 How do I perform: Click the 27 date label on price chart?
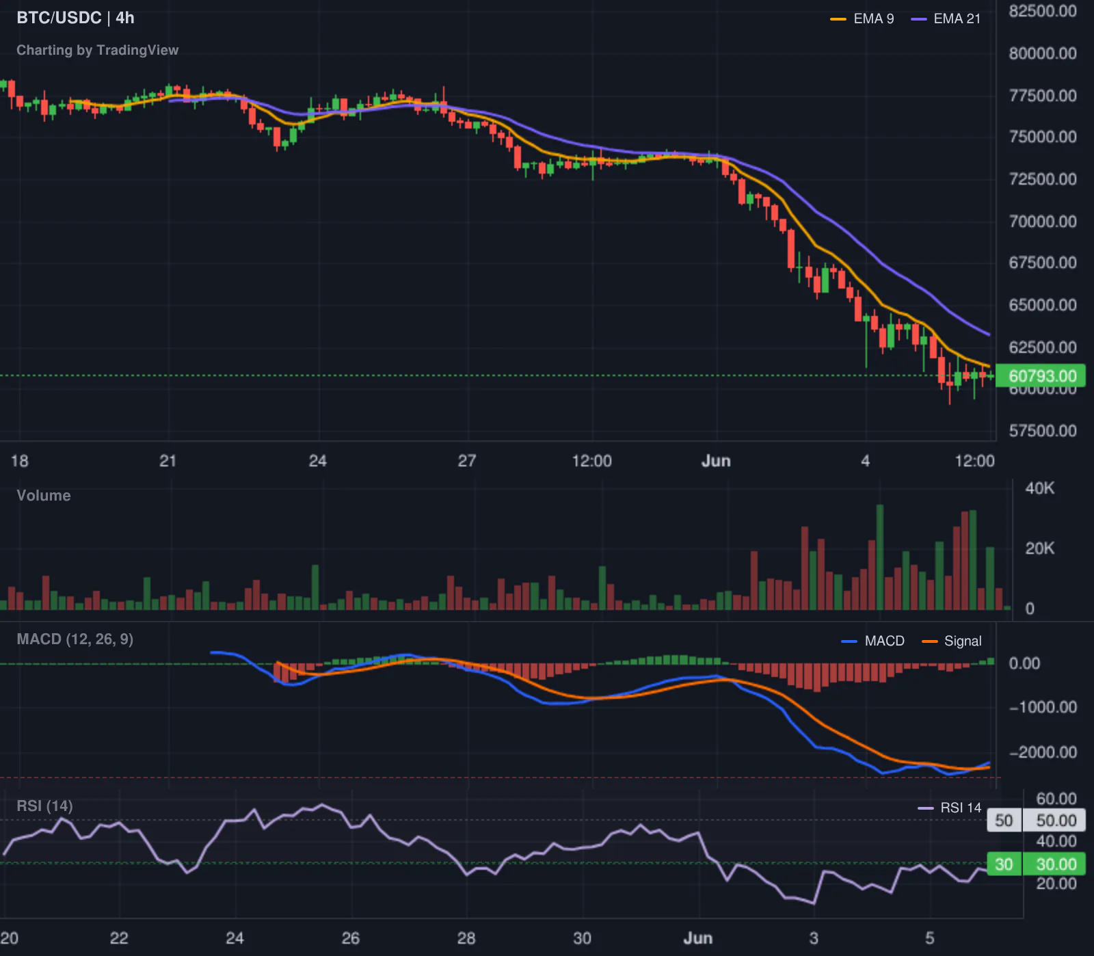pos(467,461)
